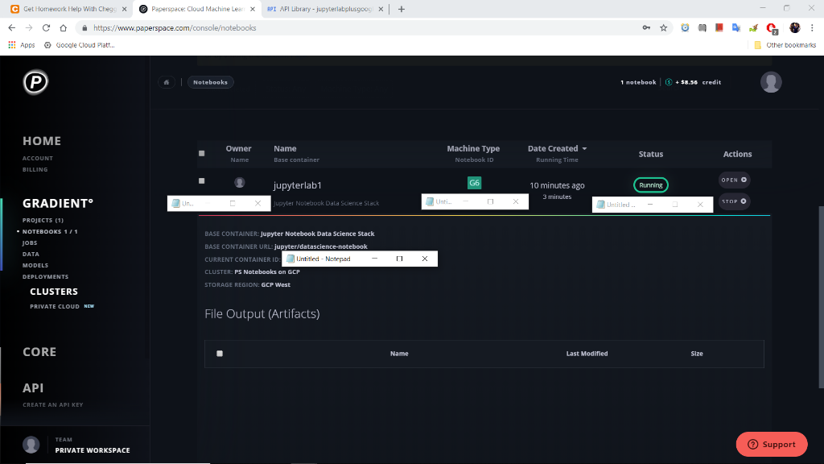This screenshot has width=824, height=464.
Task: Click Create an API Key
Action: (x=53, y=405)
